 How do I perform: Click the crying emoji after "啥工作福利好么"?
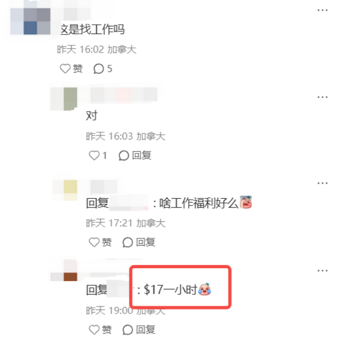[x=245, y=202]
